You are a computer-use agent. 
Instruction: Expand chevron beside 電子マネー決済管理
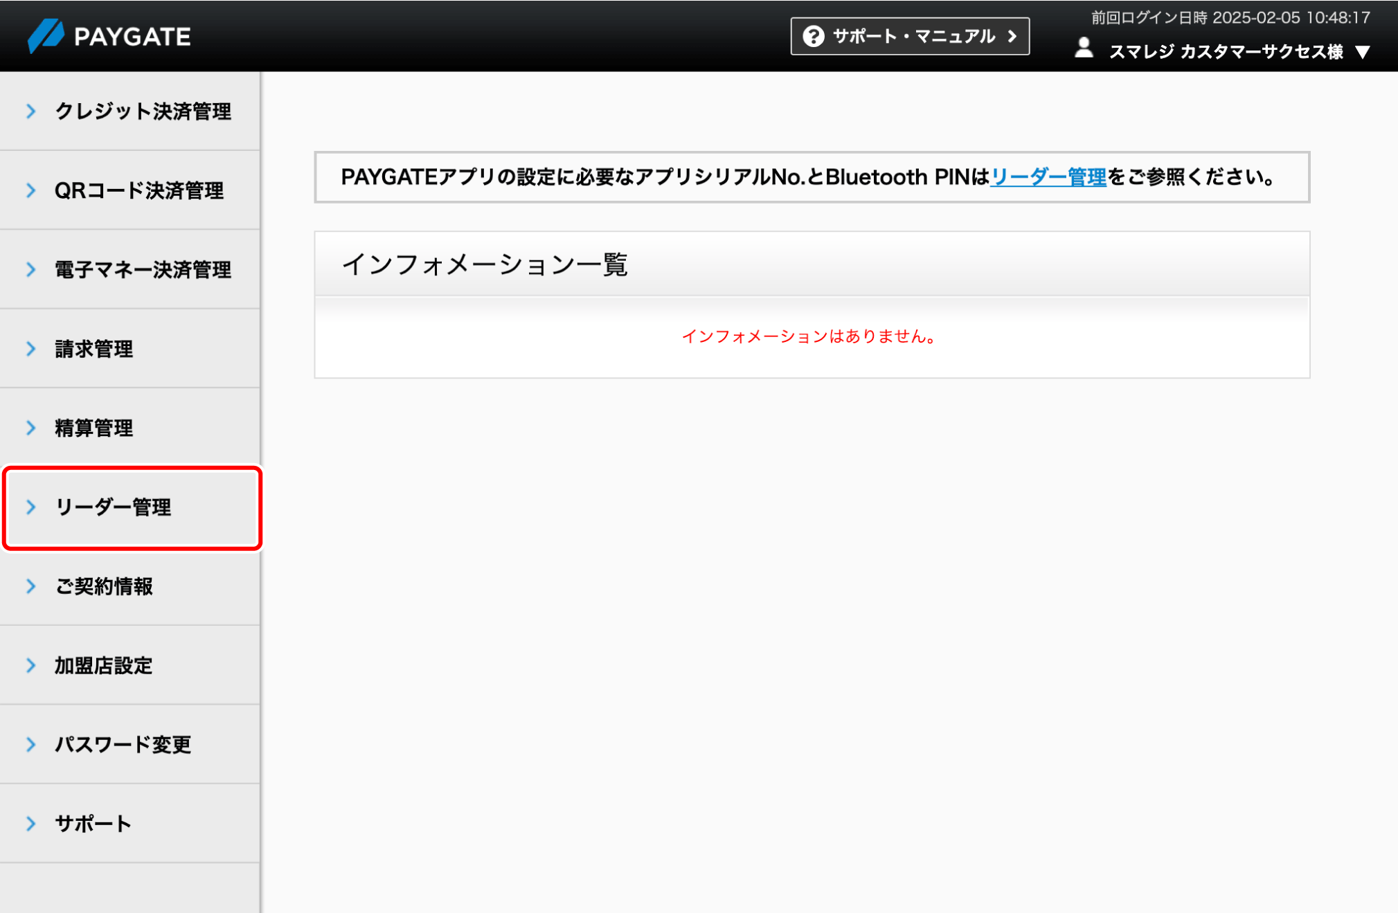(30, 269)
